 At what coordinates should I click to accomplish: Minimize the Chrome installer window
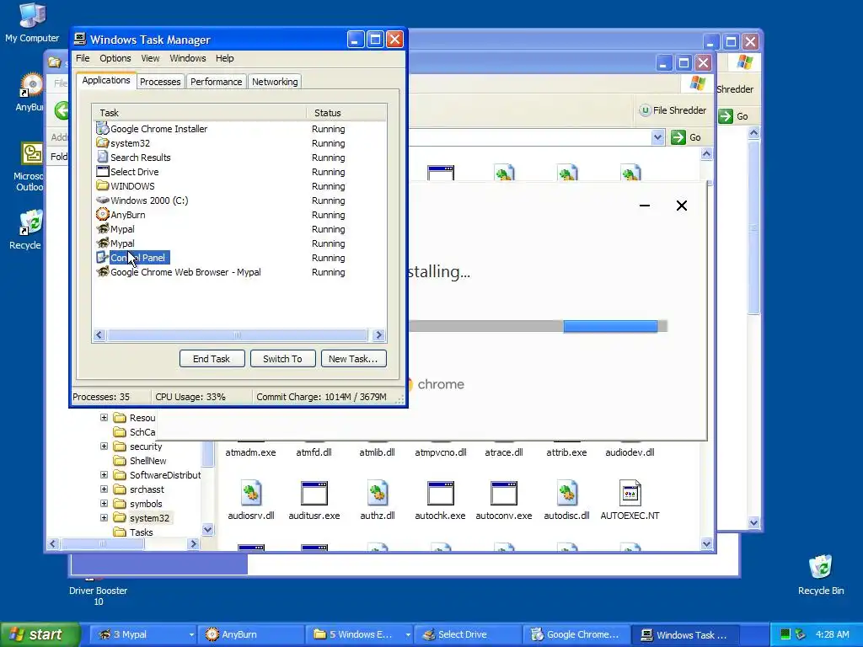pos(645,206)
